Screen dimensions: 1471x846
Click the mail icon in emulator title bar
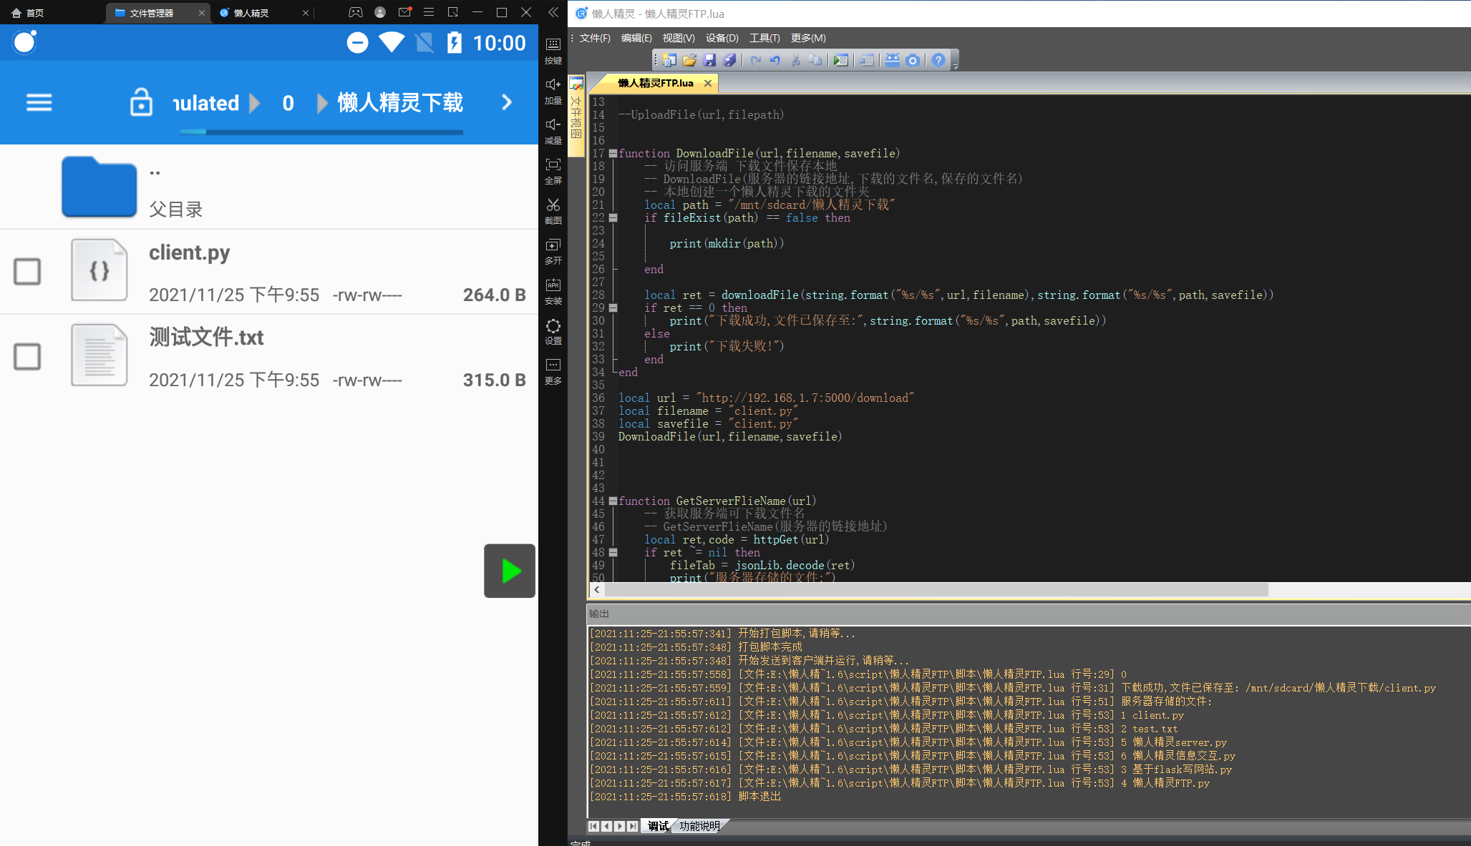404,12
